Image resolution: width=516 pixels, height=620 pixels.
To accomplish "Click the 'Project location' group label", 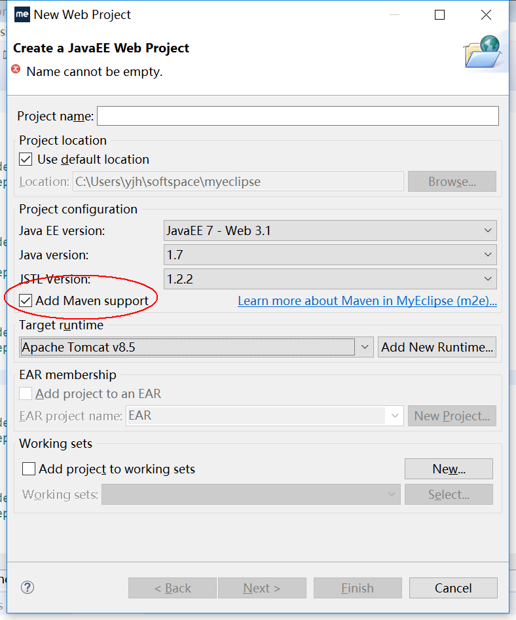I will coord(63,140).
